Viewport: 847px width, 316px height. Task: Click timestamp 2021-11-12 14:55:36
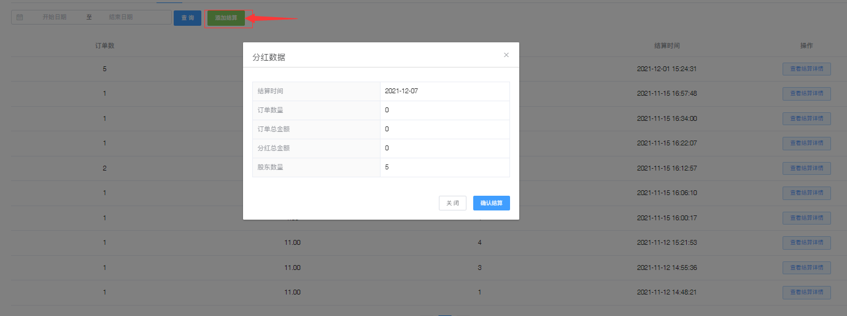(667, 268)
